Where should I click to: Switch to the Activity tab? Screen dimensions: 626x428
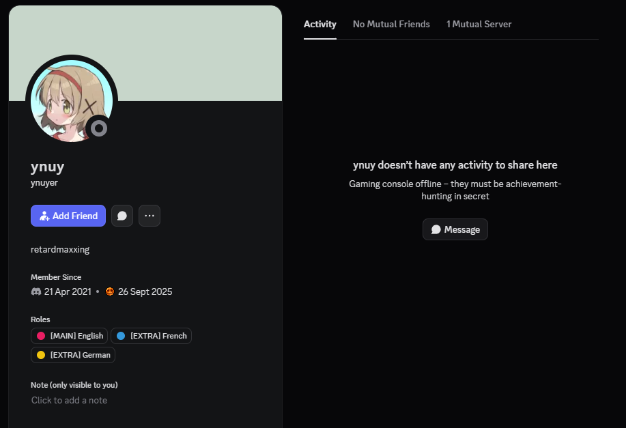(319, 25)
